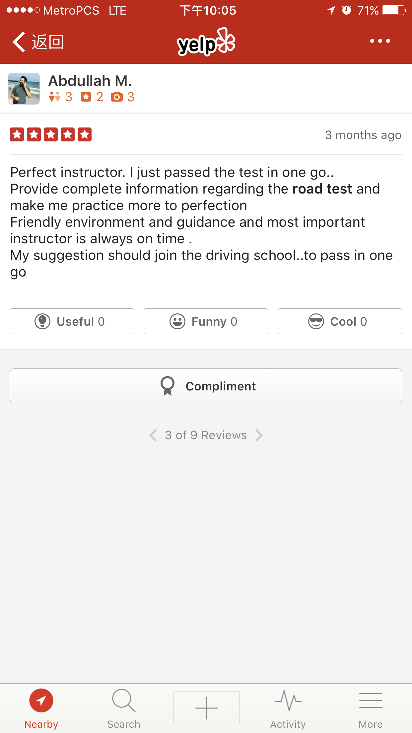Viewport: 412px width, 733px height.
Task: Go to previous review chevron
Action: [x=153, y=435]
